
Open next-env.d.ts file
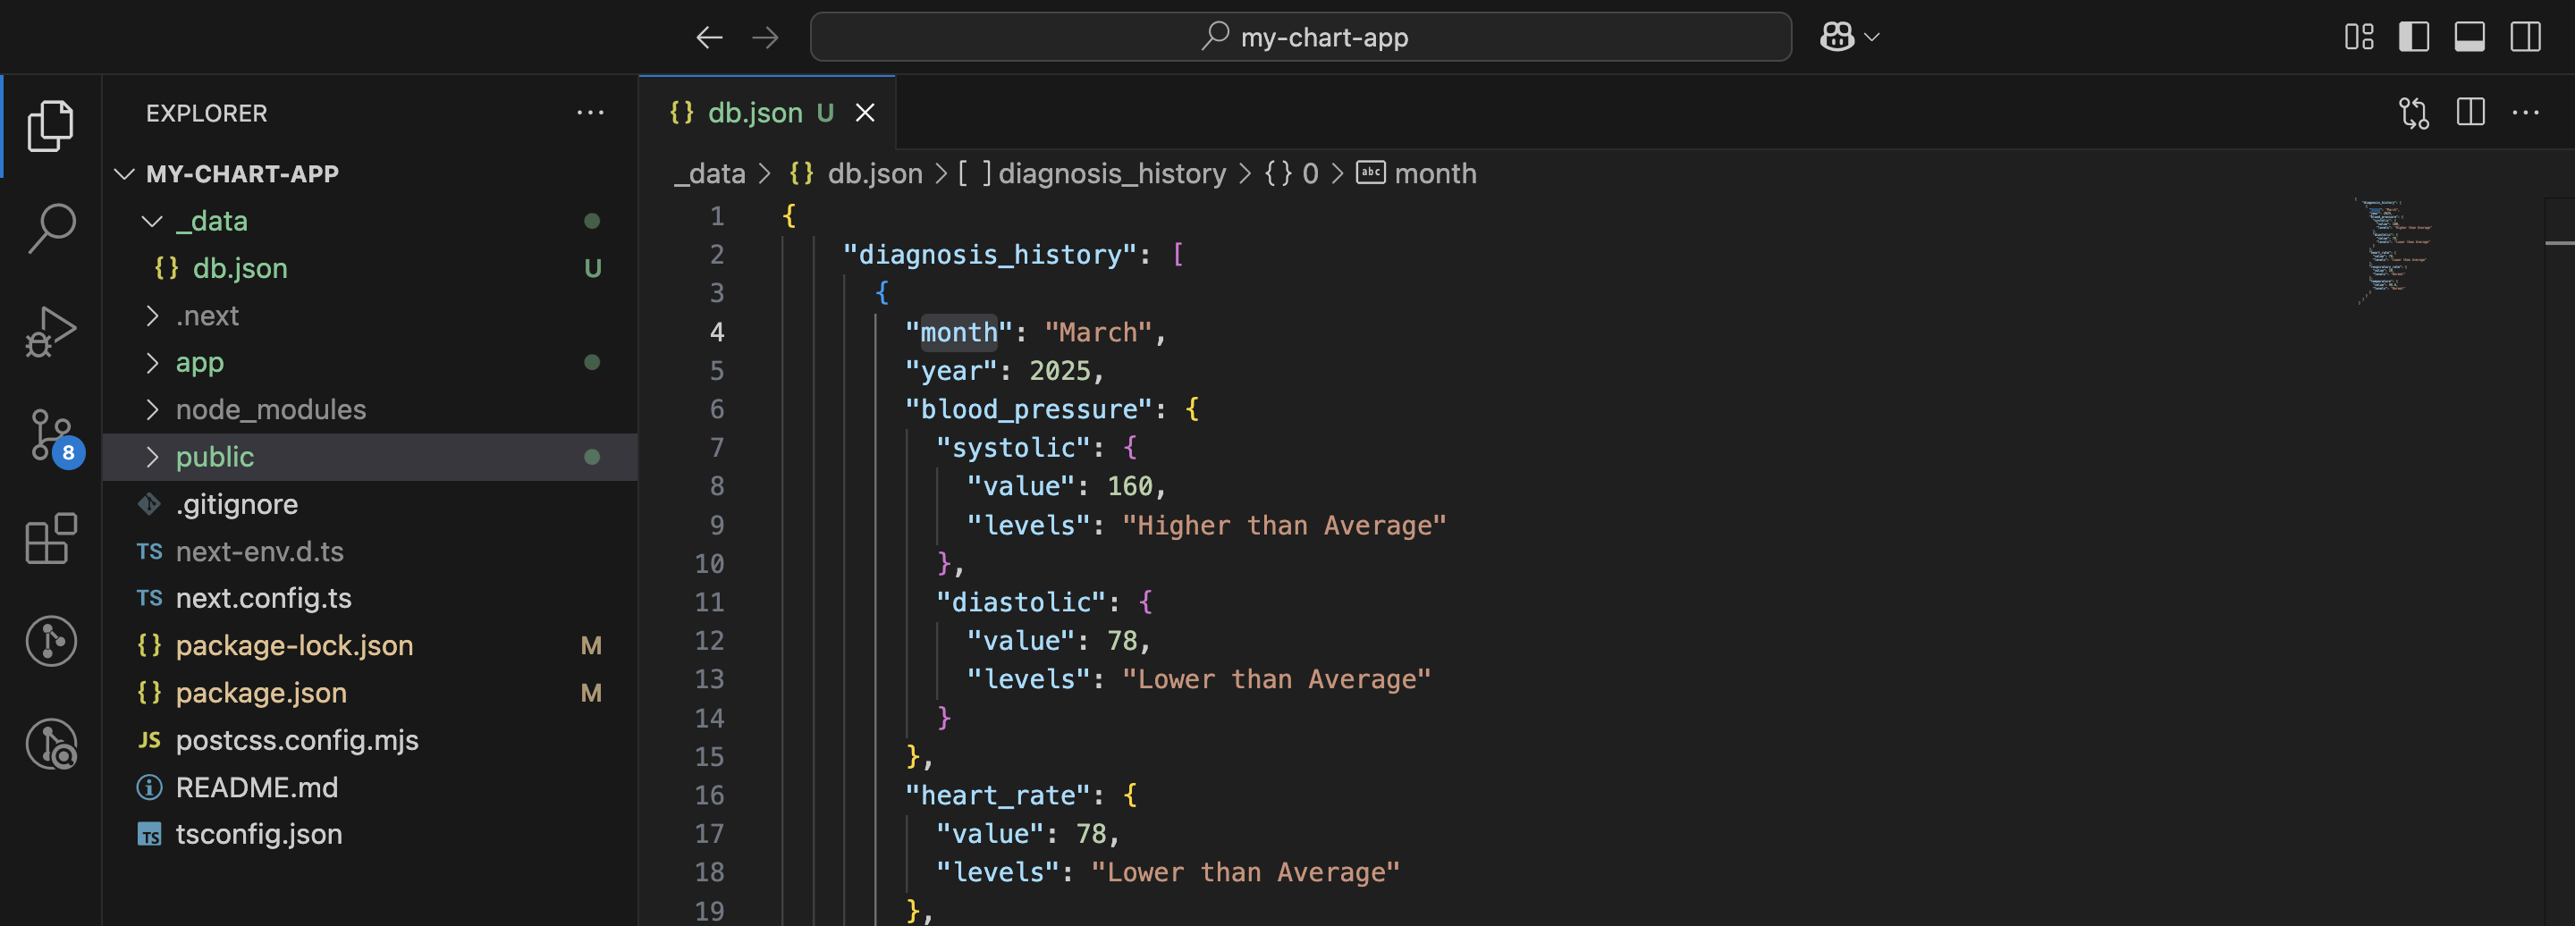(x=370, y=551)
